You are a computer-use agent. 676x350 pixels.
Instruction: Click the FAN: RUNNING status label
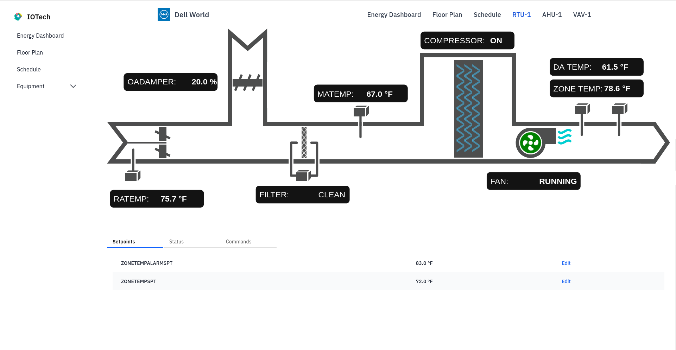coord(533,181)
